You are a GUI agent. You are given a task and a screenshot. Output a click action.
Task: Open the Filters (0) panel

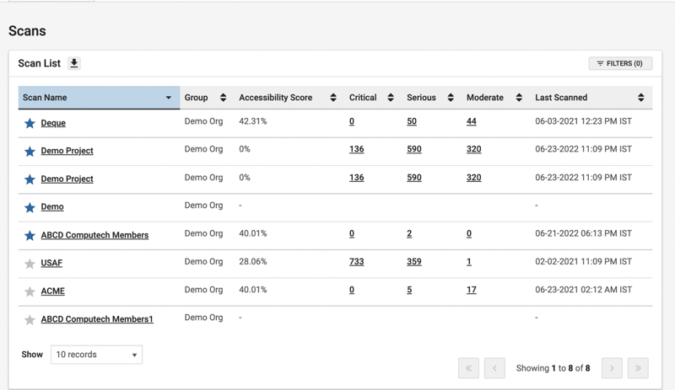[x=620, y=63]
